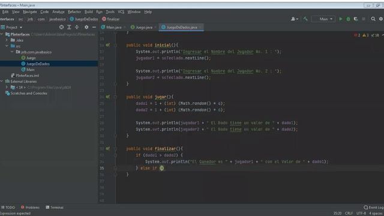
Task: Collapse the PInterfaces project root node
Action: coord(2,34)
